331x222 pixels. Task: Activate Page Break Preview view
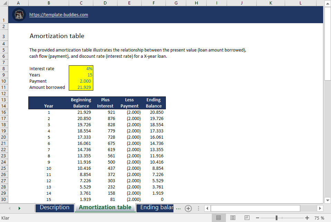click(247, 218)
